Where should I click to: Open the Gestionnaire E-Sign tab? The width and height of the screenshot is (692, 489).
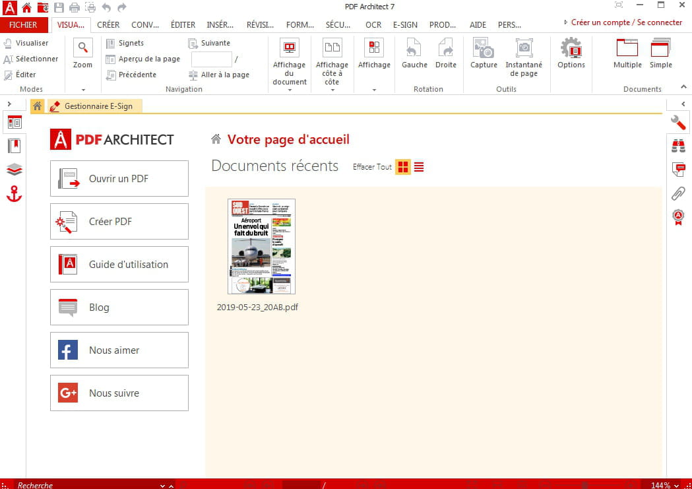[x=95, y=106]
